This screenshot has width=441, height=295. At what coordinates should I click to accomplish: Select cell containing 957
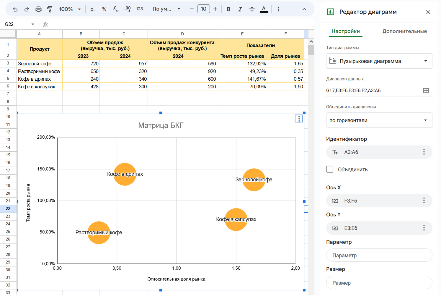124,64
